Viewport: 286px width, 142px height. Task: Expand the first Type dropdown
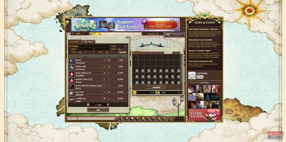pyautogui.click(x=87, y=52)
